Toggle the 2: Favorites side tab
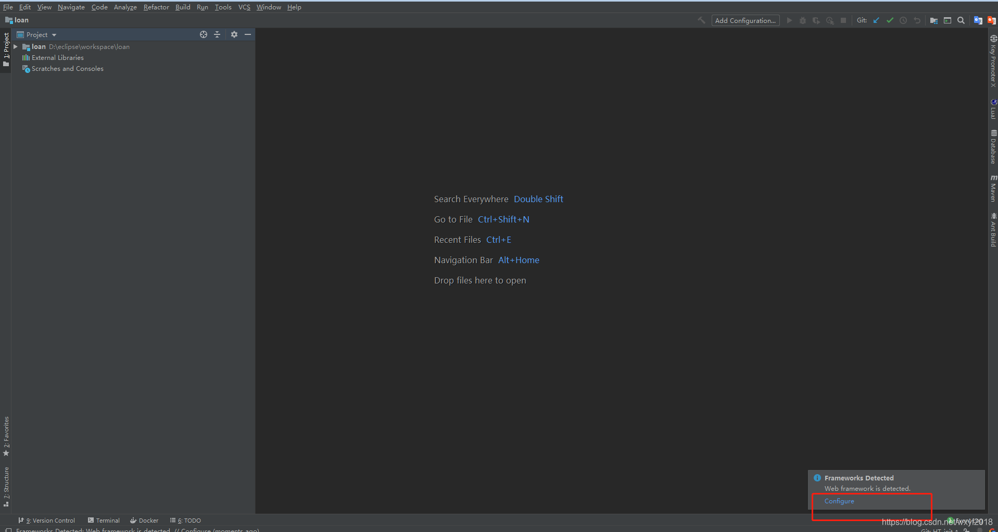 (6, 436)
